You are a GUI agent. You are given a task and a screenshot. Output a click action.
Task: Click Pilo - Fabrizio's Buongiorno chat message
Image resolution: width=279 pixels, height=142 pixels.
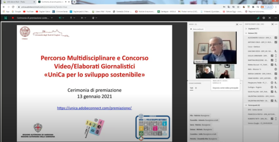tap(200, 116)
